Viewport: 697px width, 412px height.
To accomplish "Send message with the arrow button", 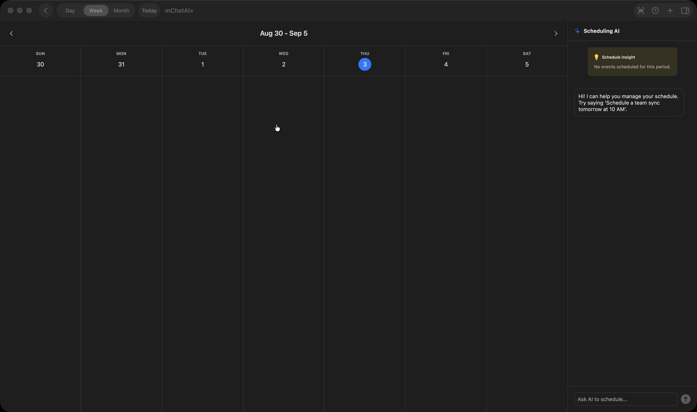I will (686, 399).
